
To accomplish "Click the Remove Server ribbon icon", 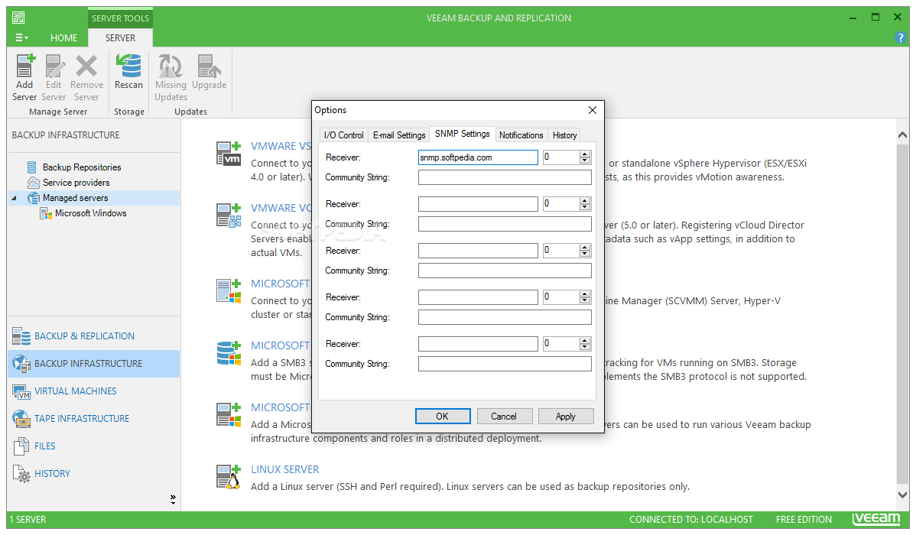I will [86, 78].
